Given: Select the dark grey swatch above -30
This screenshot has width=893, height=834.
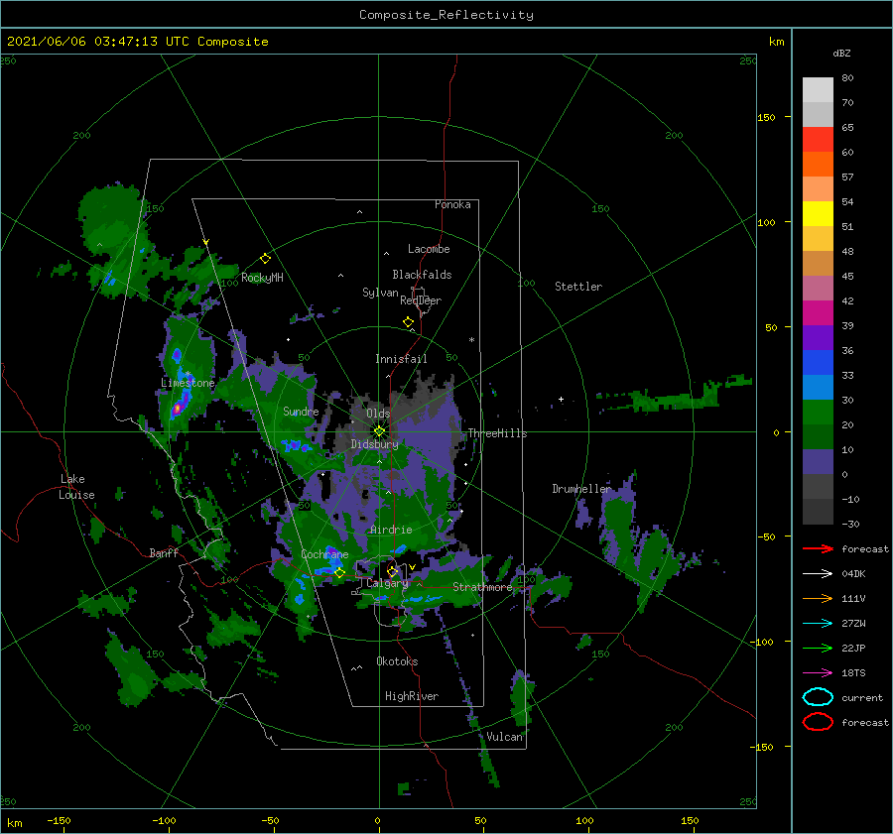Looking at the screenshot, I should tap(818, 512).
